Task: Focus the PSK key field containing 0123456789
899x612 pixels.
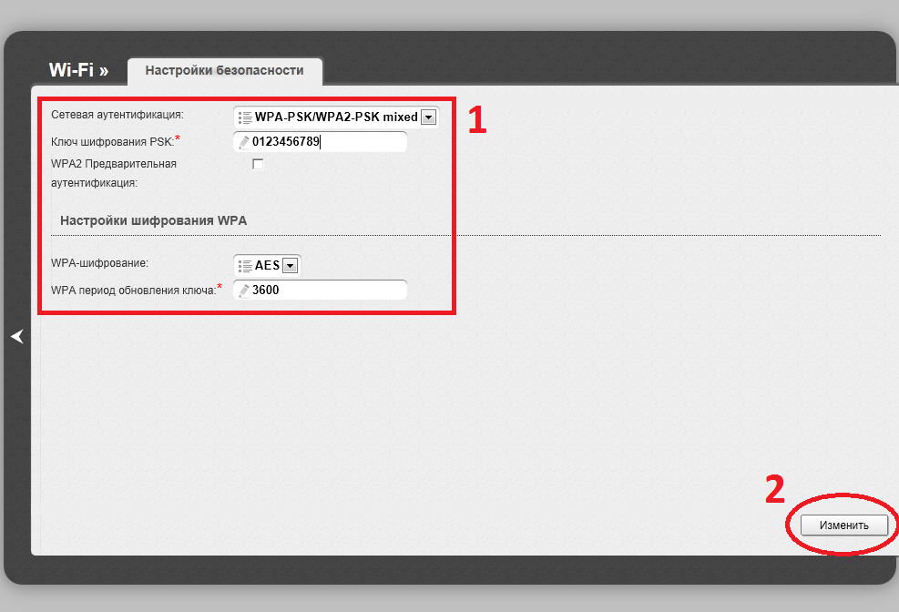Action: 328,141
